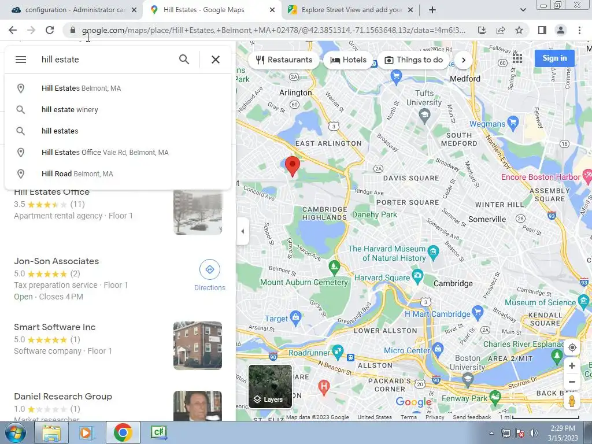Click the Target shopping pin
The image size is (592, 444).
tap(296, 317)
